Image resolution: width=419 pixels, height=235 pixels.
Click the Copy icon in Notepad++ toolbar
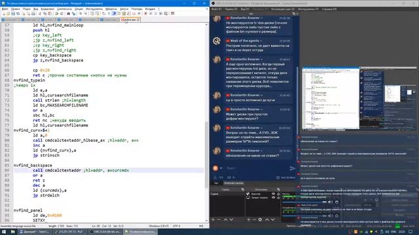[45, 13]
